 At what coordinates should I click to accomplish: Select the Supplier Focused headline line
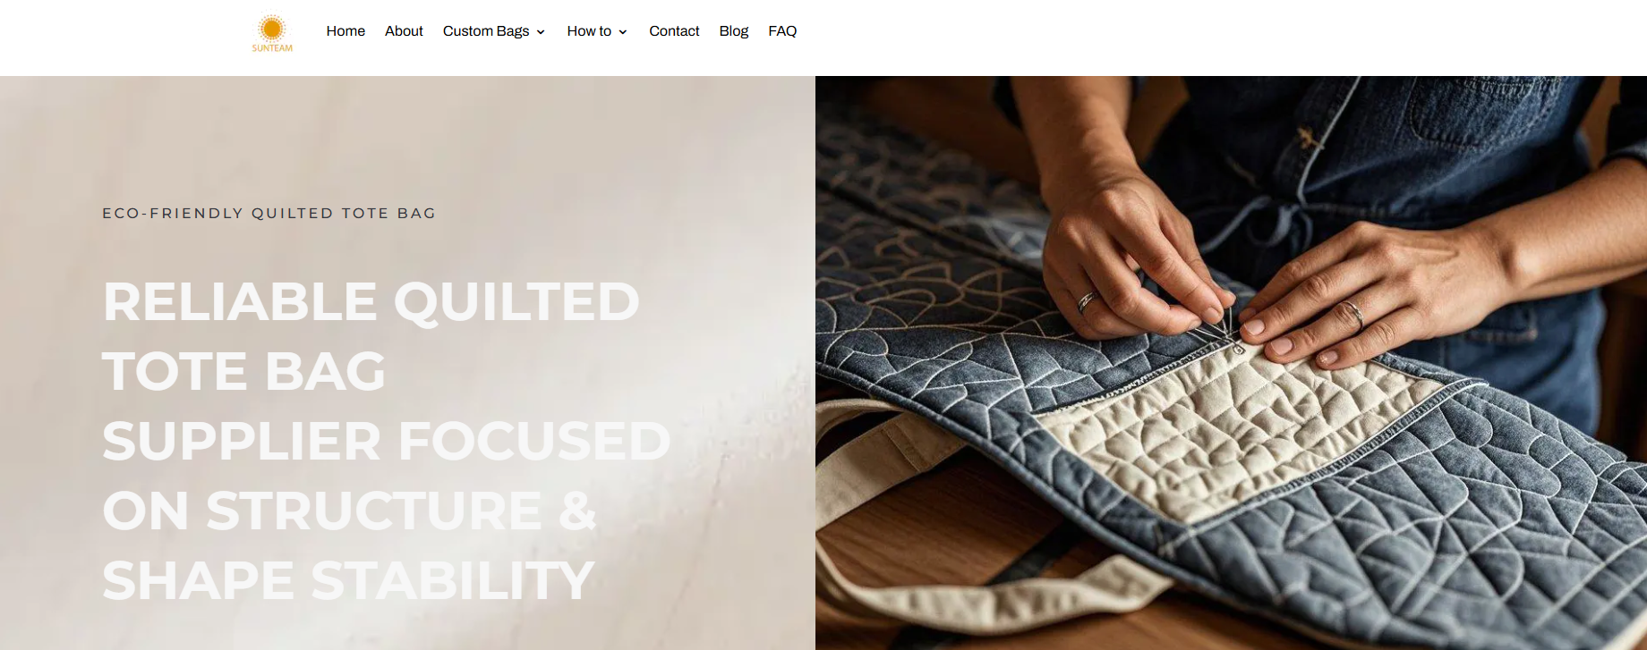point(386,441)
